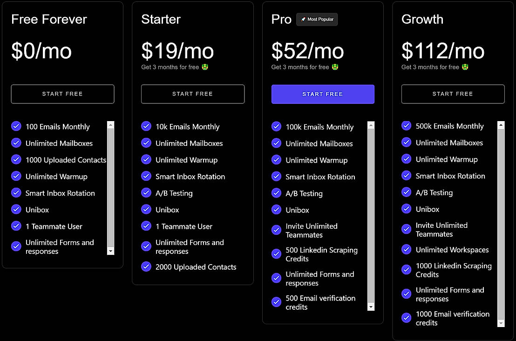The image size is (516, 341).
Task: Click the Starter plan money-face emoji
Action: (x=205, y=67)
